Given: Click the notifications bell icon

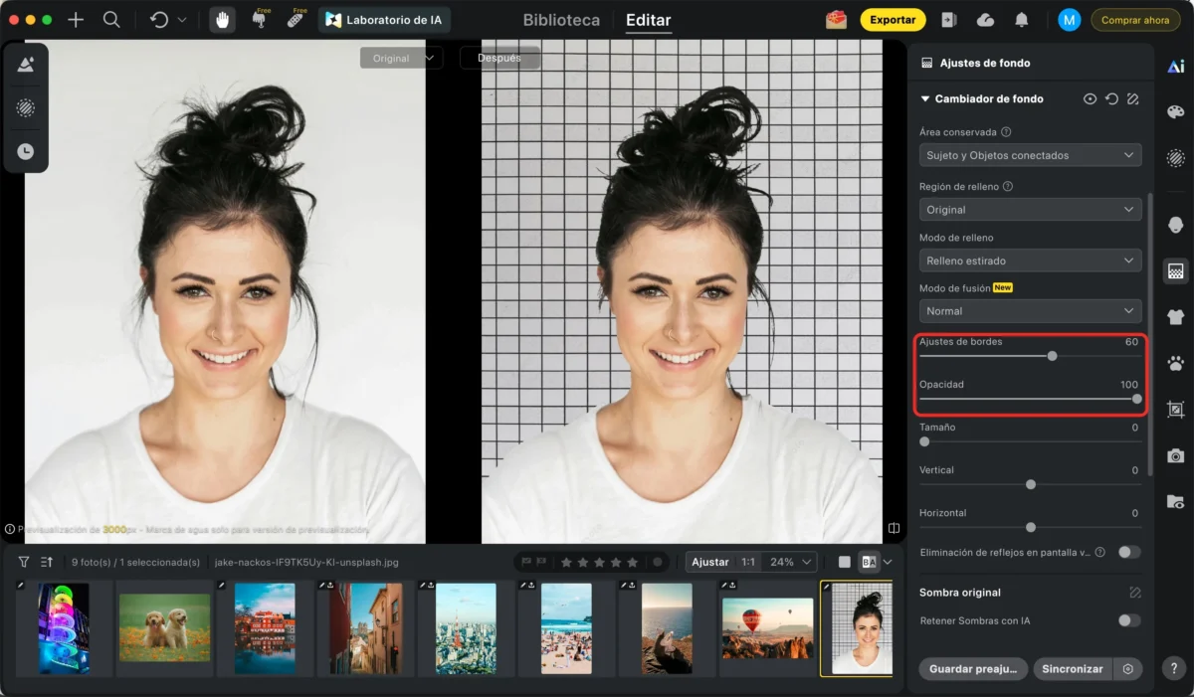Looking at the screenshot, I should coord(1022,20).
